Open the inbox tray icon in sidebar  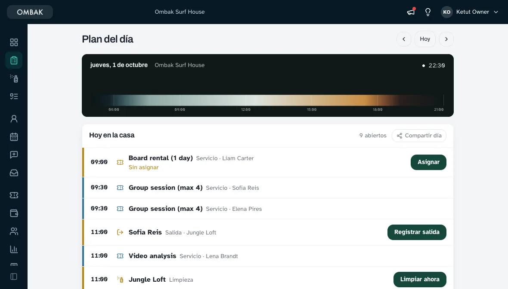tap(14, 173)
